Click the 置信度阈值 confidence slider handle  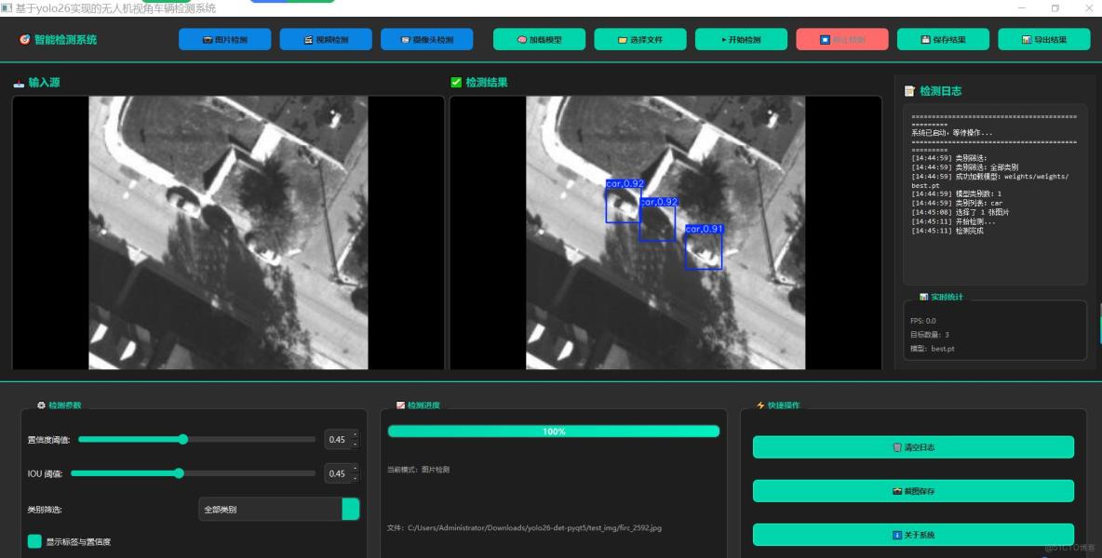point(183,439)
